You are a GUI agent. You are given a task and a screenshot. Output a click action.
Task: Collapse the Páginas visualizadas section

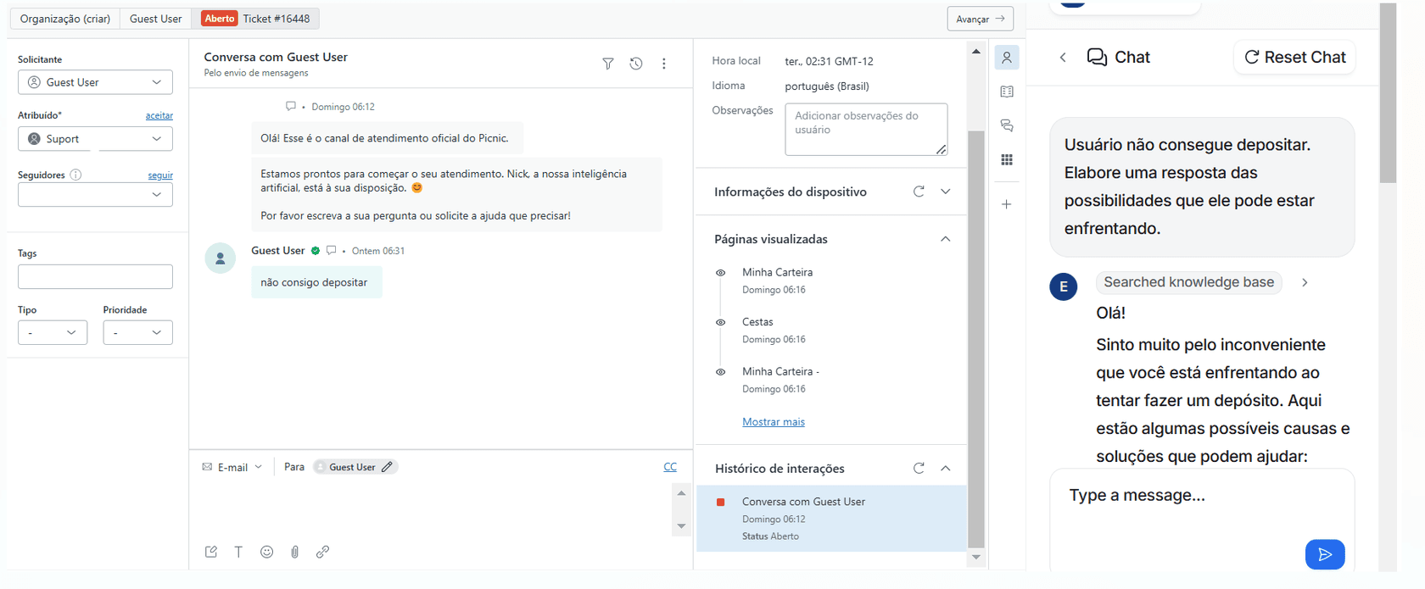[945, 239]
